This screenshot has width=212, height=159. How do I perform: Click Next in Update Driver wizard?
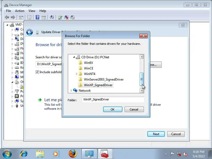pyautogui.click(x=156, y=134)
